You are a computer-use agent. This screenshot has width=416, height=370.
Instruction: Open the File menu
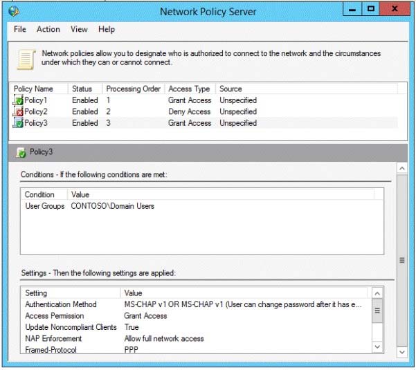tap(20, 29)
